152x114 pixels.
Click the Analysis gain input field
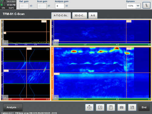60,6
